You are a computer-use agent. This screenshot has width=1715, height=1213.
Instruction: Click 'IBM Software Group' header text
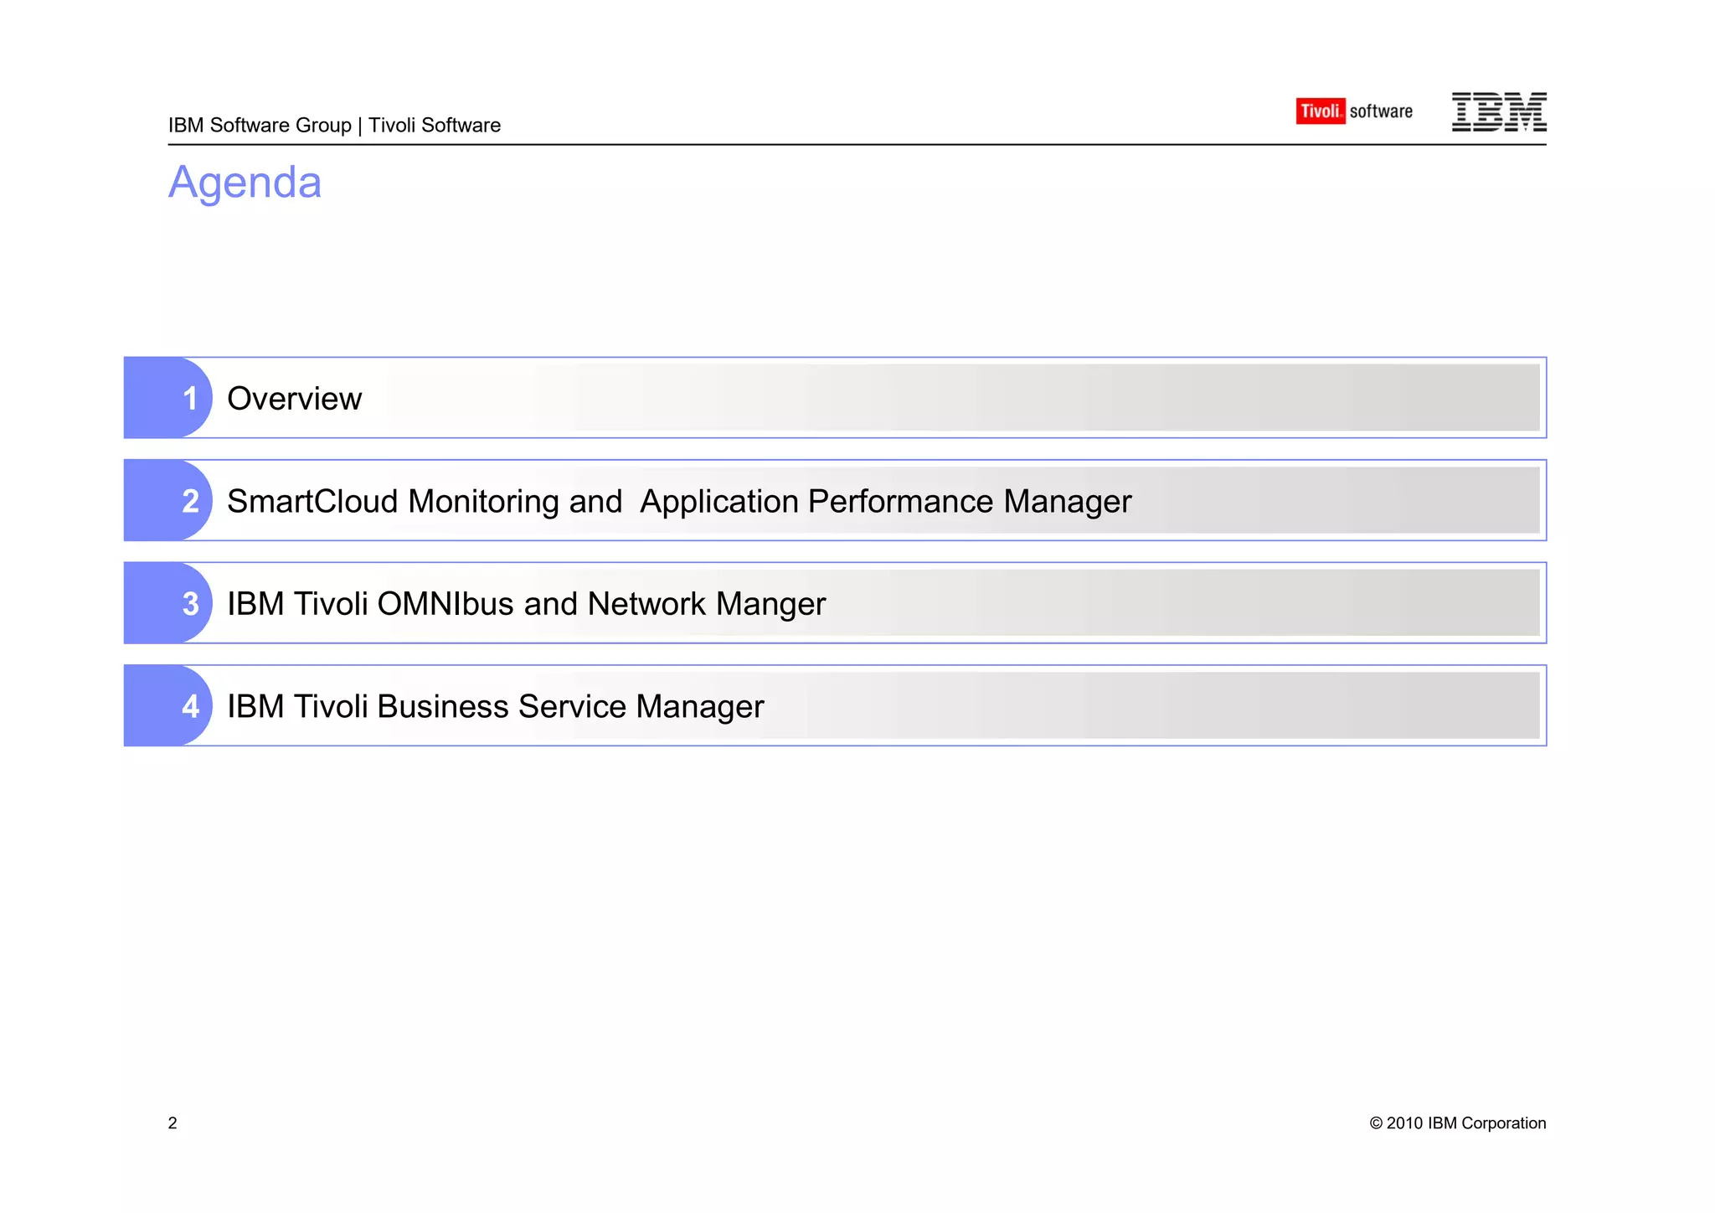click(260, 125)
